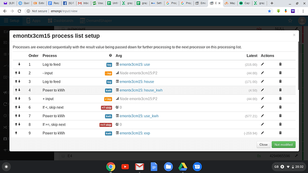308x173 pixels.
Task: Click the launcher button on the shelf
Action: point(6,167)
